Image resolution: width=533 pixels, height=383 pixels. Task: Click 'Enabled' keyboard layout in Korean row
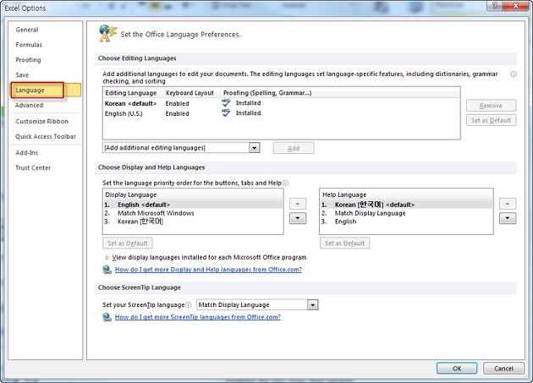pos(177,103)
